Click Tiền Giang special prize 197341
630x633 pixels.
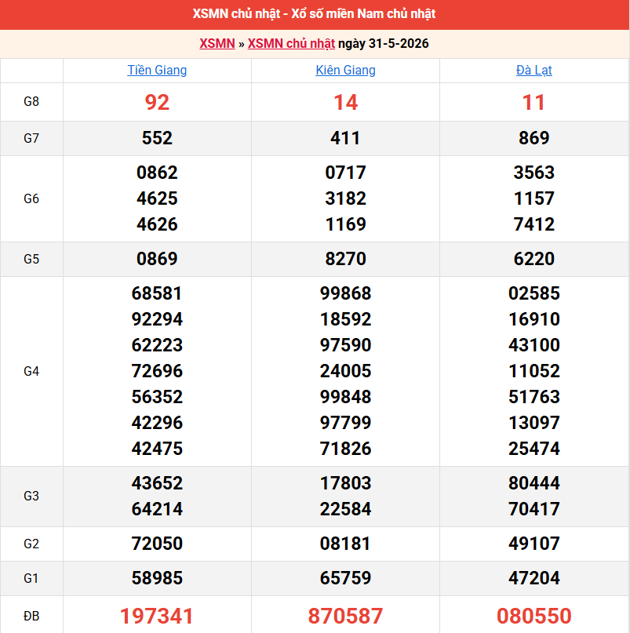[x=157, y=616]
